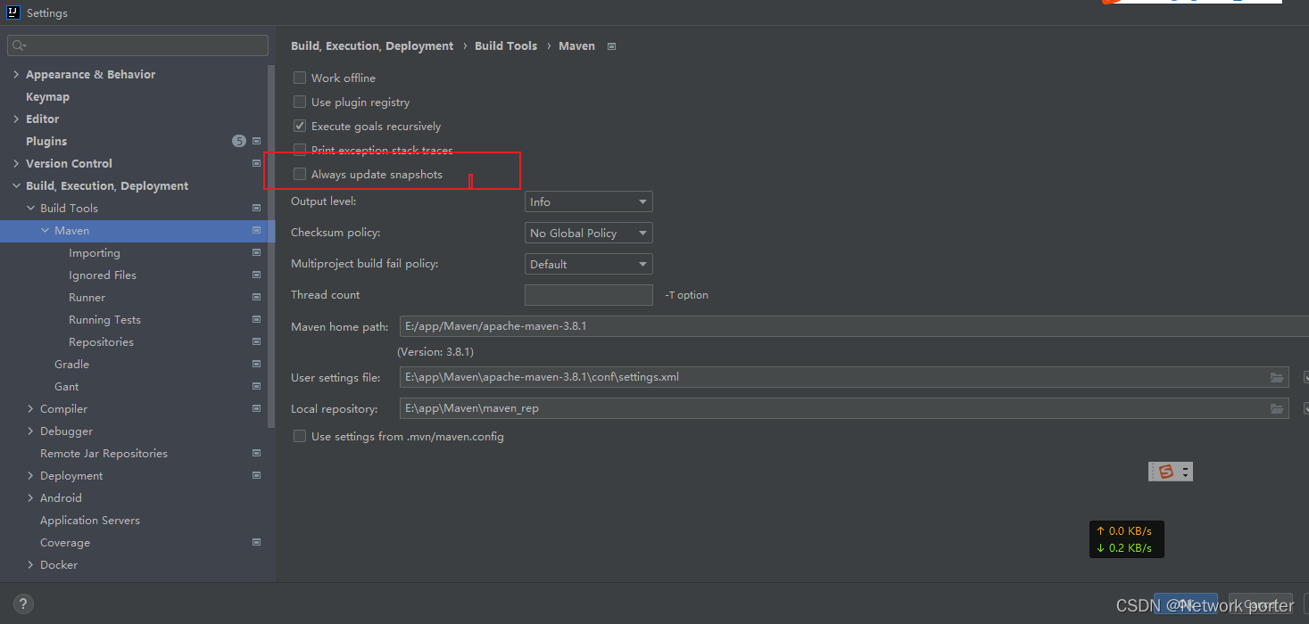Click the Thread count input field
This screenshot has width=1309, height=624.
[x=589, y=295]
